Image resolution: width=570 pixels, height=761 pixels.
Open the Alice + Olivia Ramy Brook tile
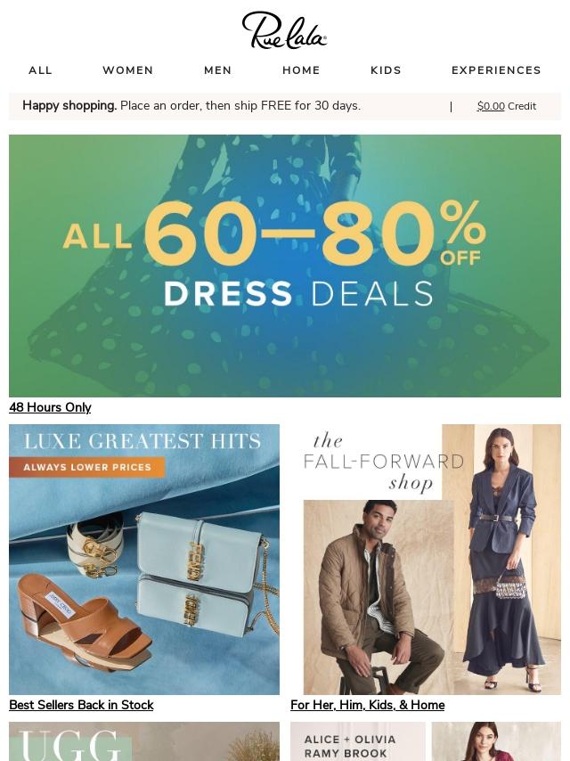click(357, 741)
